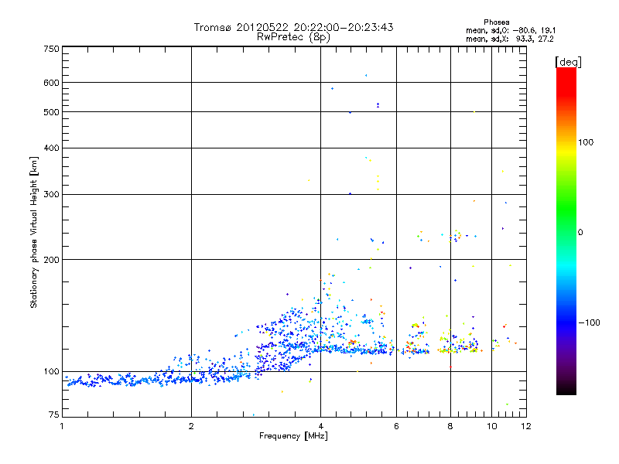Image resolution: width=619 pixels, height=464 pixels.
Task: Click the colorbar tick label "-100"
Action: coord(590,322)
